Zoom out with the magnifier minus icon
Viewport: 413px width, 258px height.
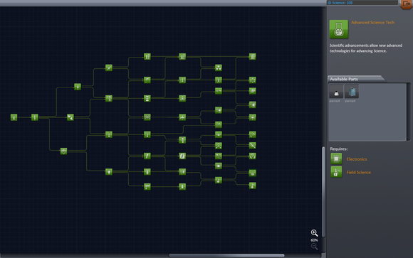314,247
